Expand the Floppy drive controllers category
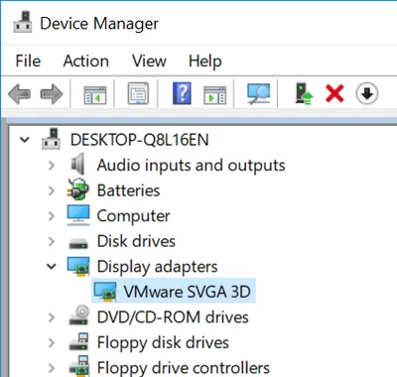Image resolution: width=397 pixels, height=377 pixels. (x=52, y=368)
